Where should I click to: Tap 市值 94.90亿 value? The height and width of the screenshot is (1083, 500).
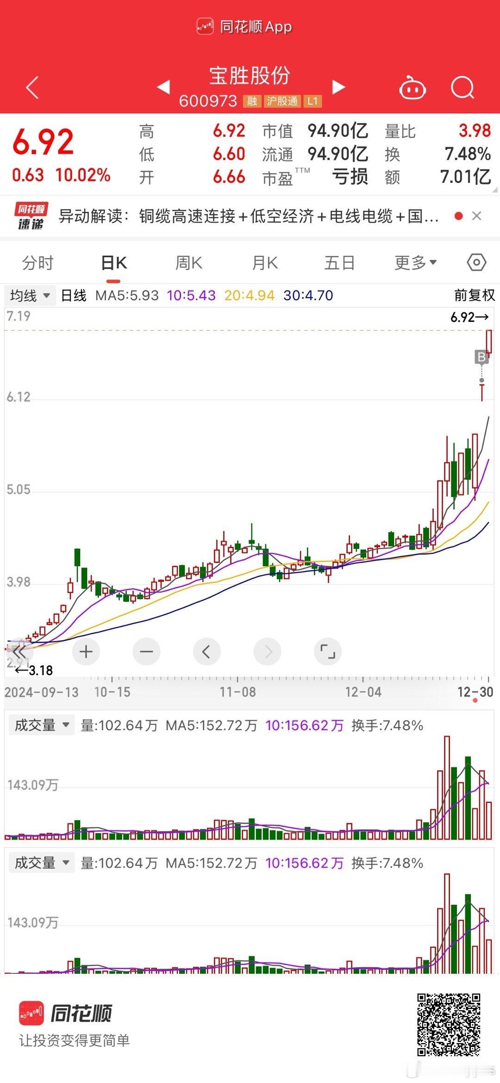tap(338, 131)
